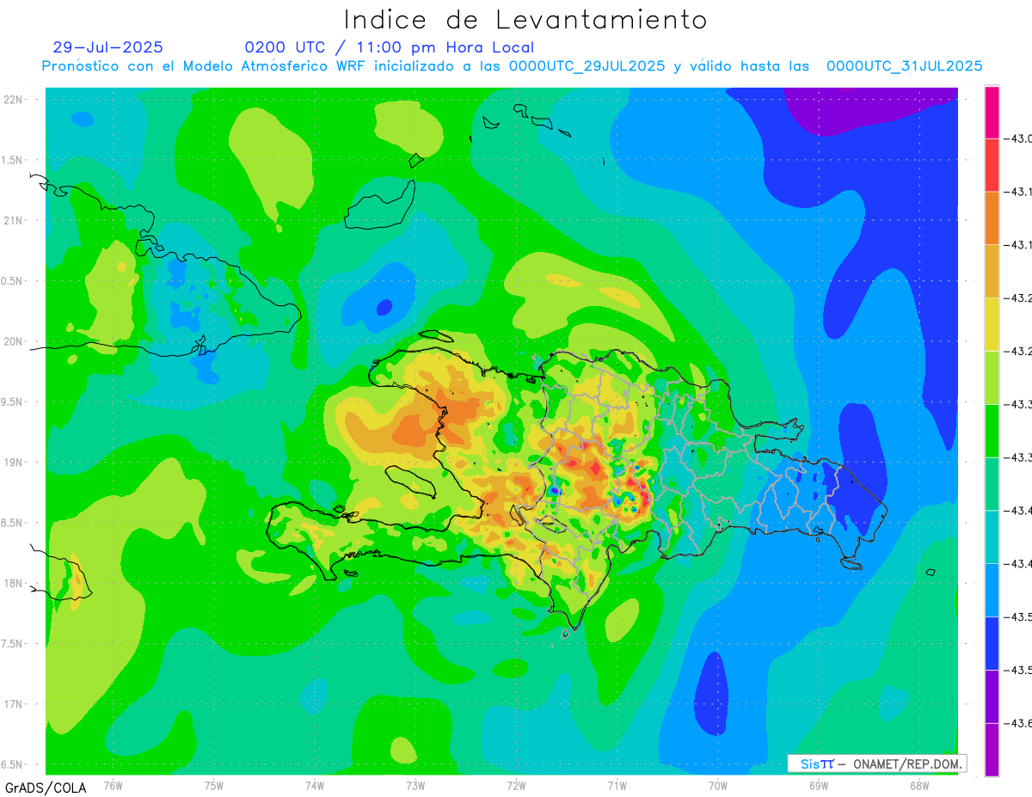The image size is (1032, 797).
Task: Click the '72W' longitude label
Action: pyautogui.click(x=516, y=785)
